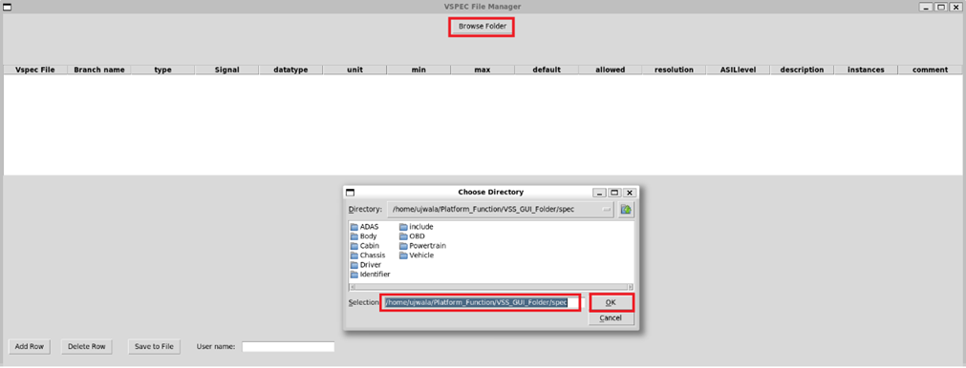
Task: Maximize the Choose Directory dialog
Action: [614, 193]
